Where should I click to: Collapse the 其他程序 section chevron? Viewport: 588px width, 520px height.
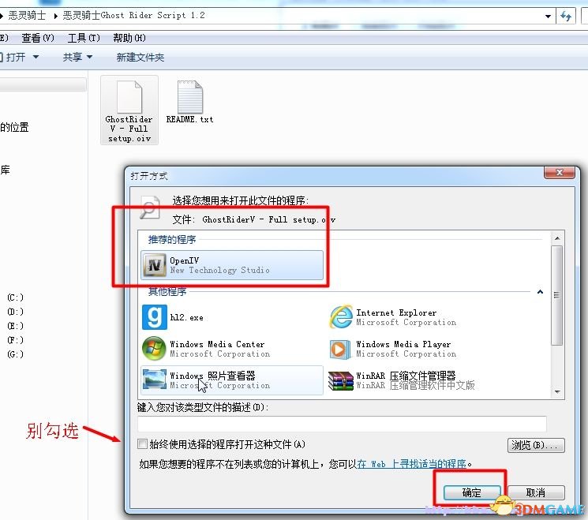(x=540, y=292)
